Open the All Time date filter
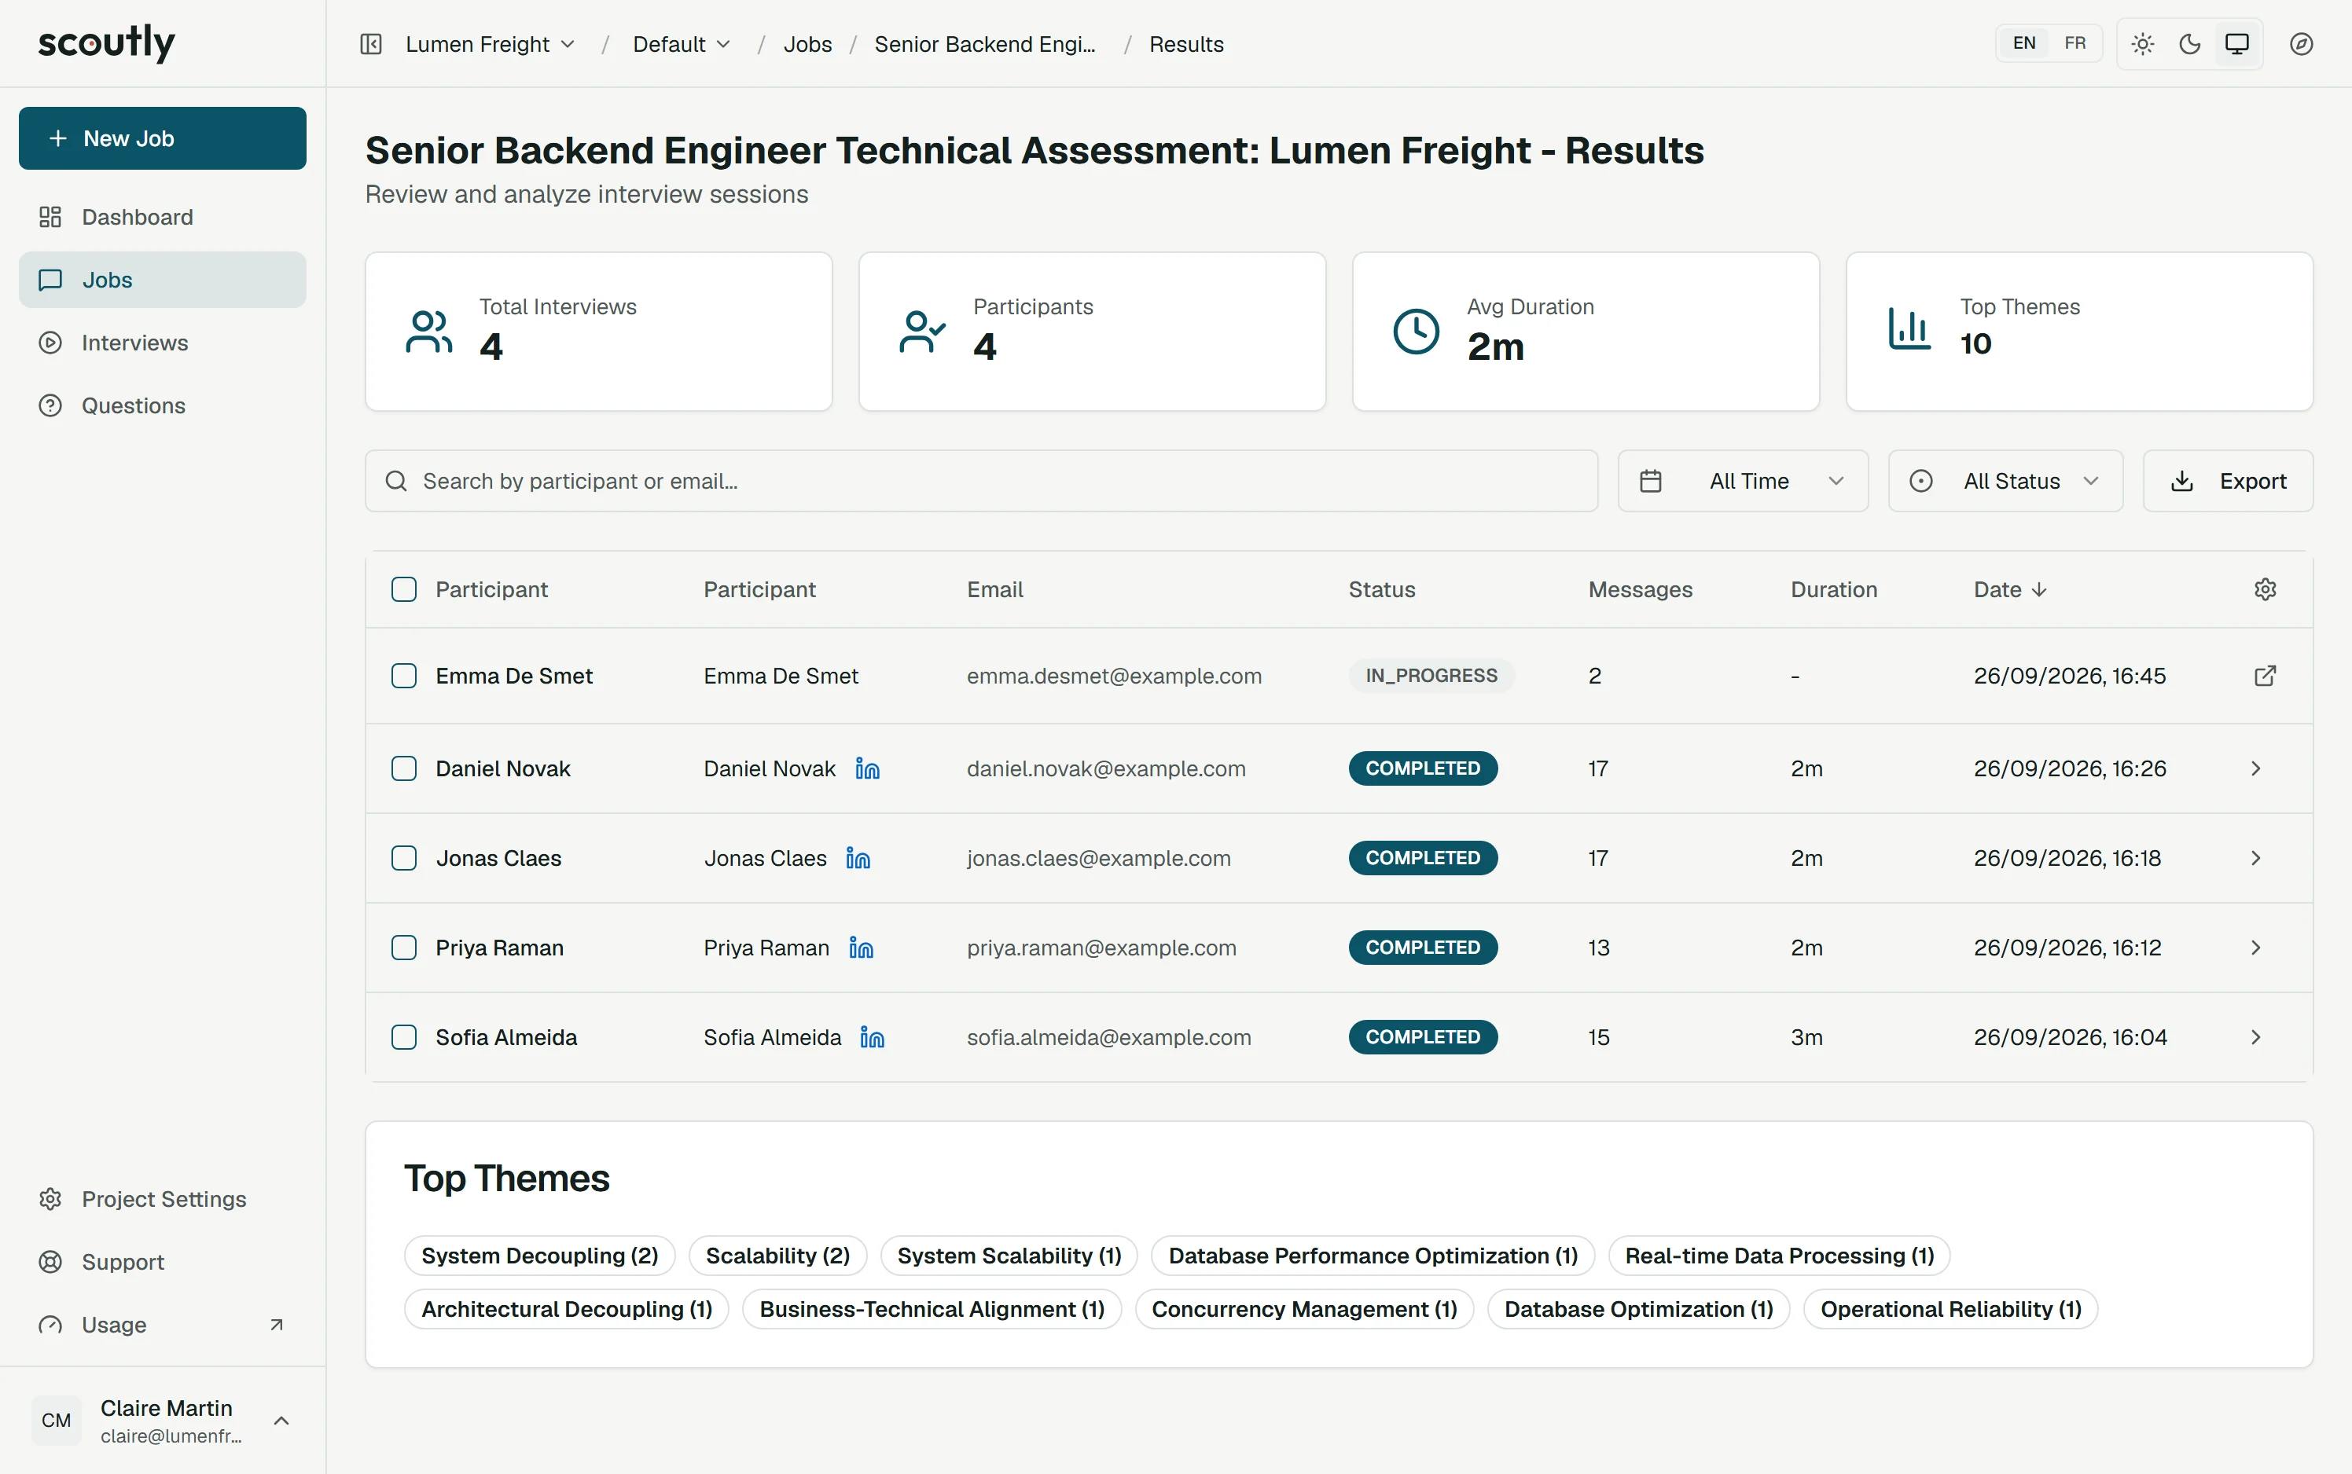2352x1474 pixels. tap(1743, 481)
